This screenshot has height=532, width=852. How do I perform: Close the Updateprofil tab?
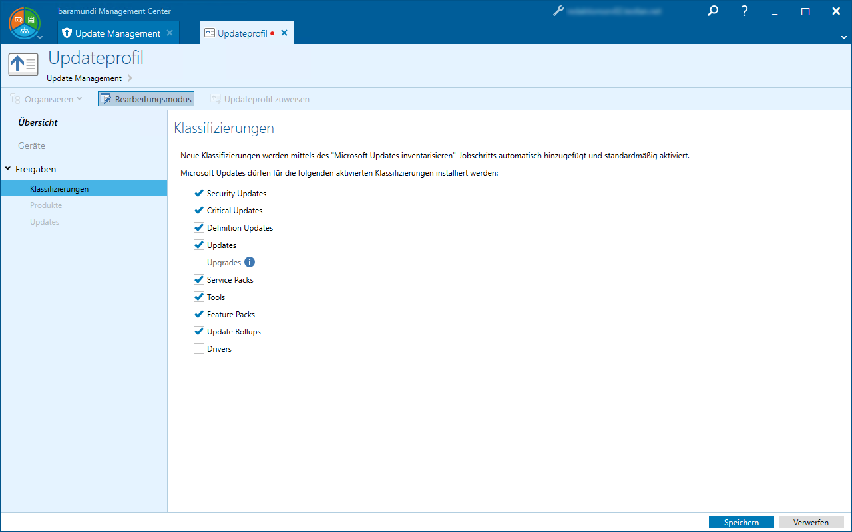click(284, 33)
